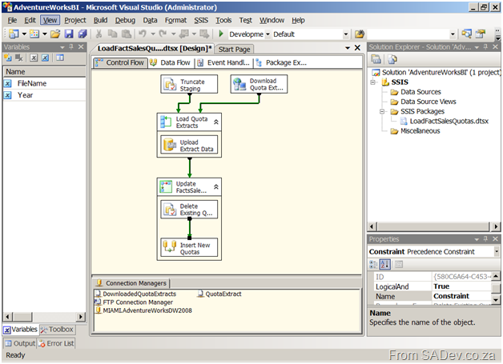Collapse the SSIS Packages folder node
Screen dimensions: 503x364
(382, 111)
